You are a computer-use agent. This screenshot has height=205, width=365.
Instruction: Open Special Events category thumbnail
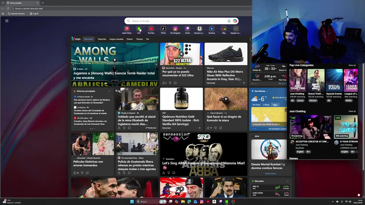pos(334,80)
